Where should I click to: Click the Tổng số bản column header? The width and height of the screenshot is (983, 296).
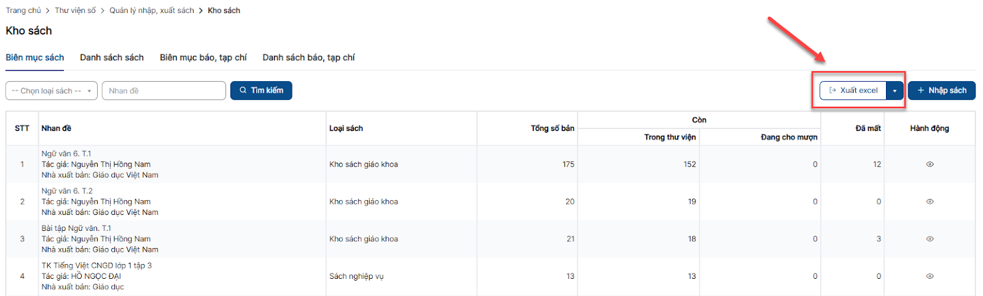552,128
